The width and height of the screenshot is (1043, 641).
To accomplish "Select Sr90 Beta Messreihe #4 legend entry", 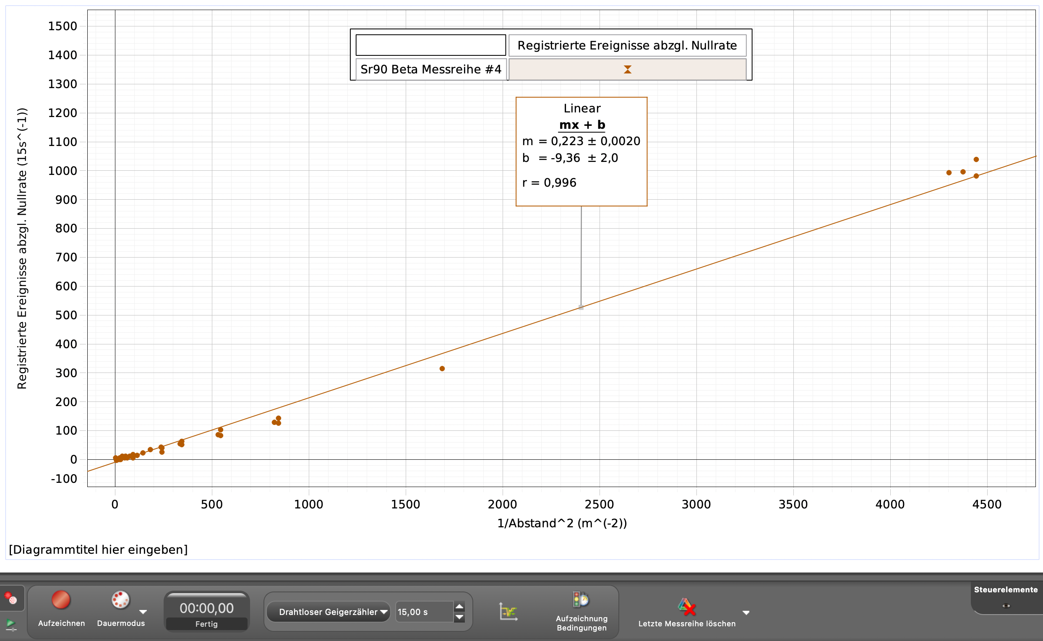I will click(431, 70).
